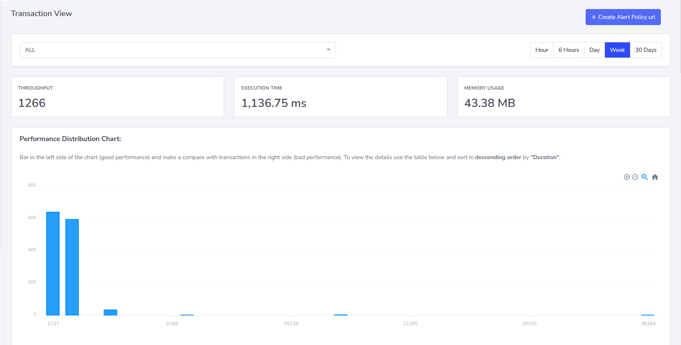
Task: Switch to the 30 Days range
Action: (x=646, y=50)
